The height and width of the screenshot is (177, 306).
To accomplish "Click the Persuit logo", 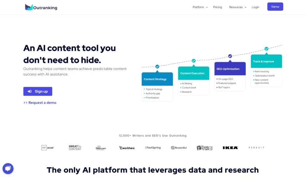I will pyautogui.click(x=256, y=148).
